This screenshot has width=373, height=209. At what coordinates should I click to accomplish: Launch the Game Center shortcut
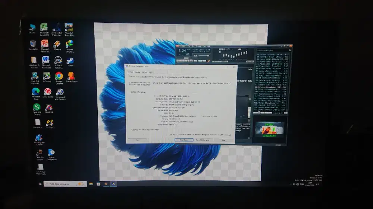tap(48, 93)
